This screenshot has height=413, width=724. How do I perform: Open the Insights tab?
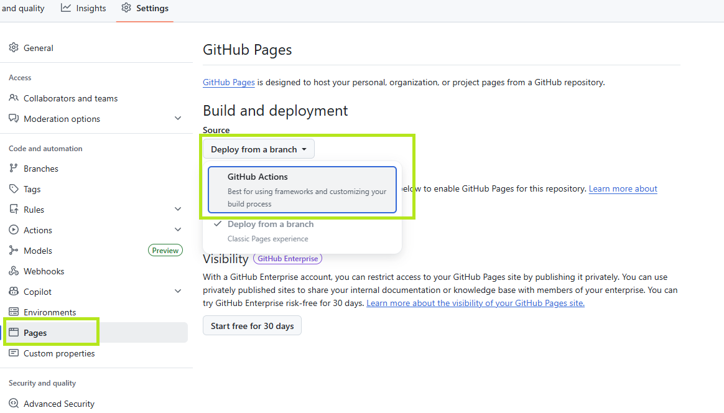83,8
